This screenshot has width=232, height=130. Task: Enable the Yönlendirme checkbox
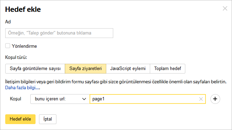click(x=8, y=46)
